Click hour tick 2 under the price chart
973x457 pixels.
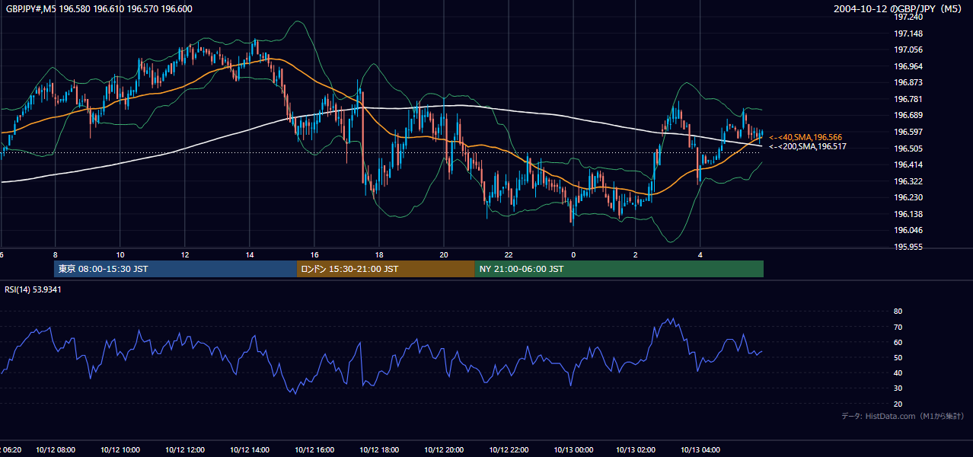pos(635,254)
